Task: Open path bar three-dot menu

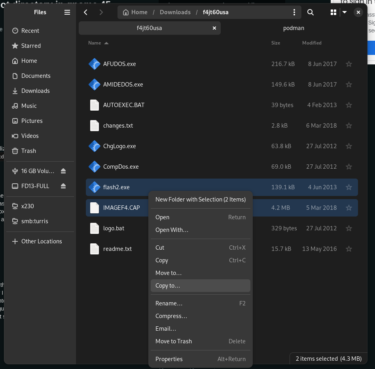Action: (x=294, y=12)
